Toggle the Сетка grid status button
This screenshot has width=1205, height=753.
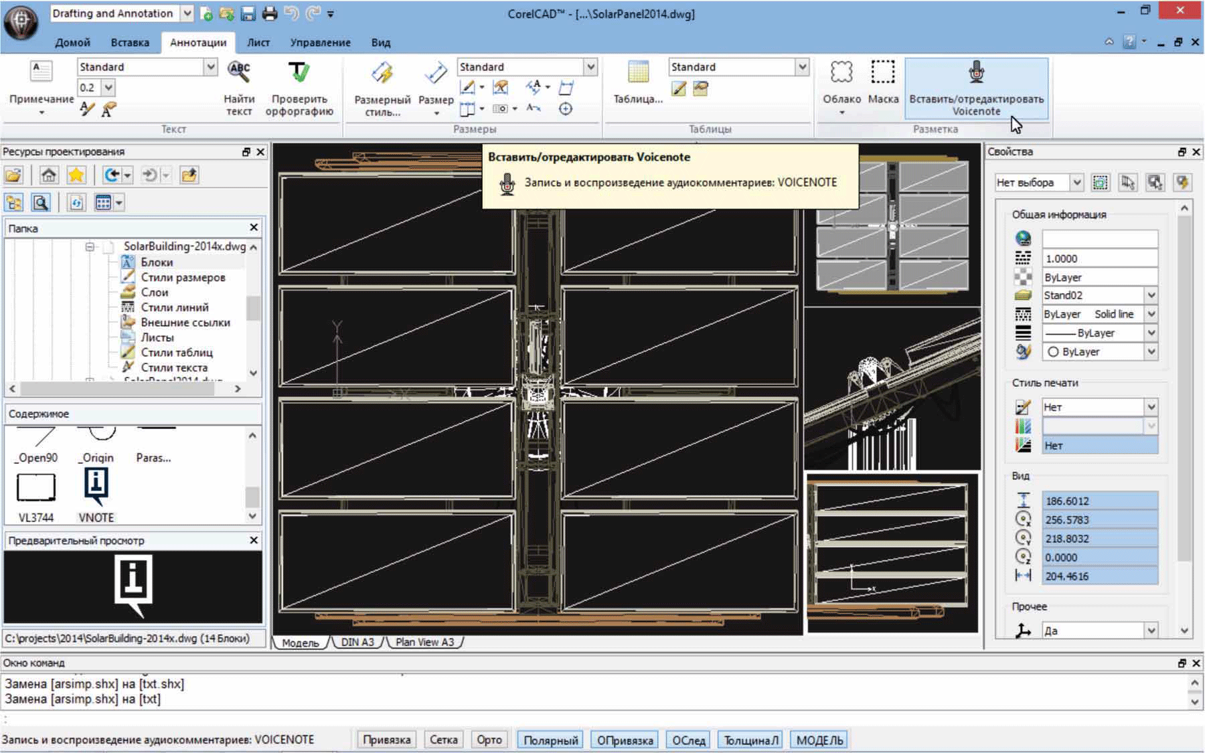pos(443,740)
